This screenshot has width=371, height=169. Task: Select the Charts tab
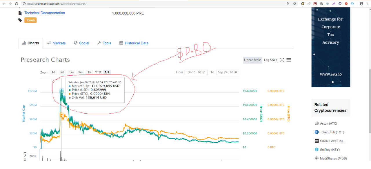point(30,43)
